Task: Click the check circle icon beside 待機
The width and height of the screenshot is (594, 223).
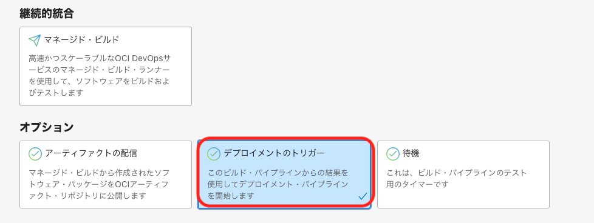Action: click(x=392, y=154)
